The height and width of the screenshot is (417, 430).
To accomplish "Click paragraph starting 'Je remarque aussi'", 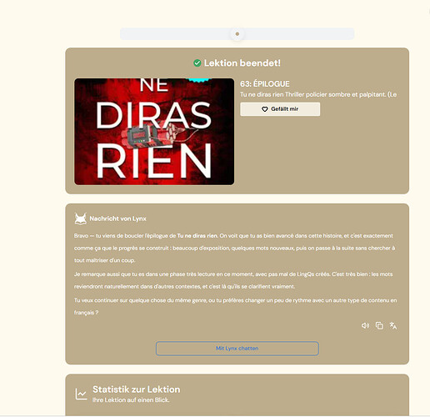I will pyautogui.click(x=233, y=280).
